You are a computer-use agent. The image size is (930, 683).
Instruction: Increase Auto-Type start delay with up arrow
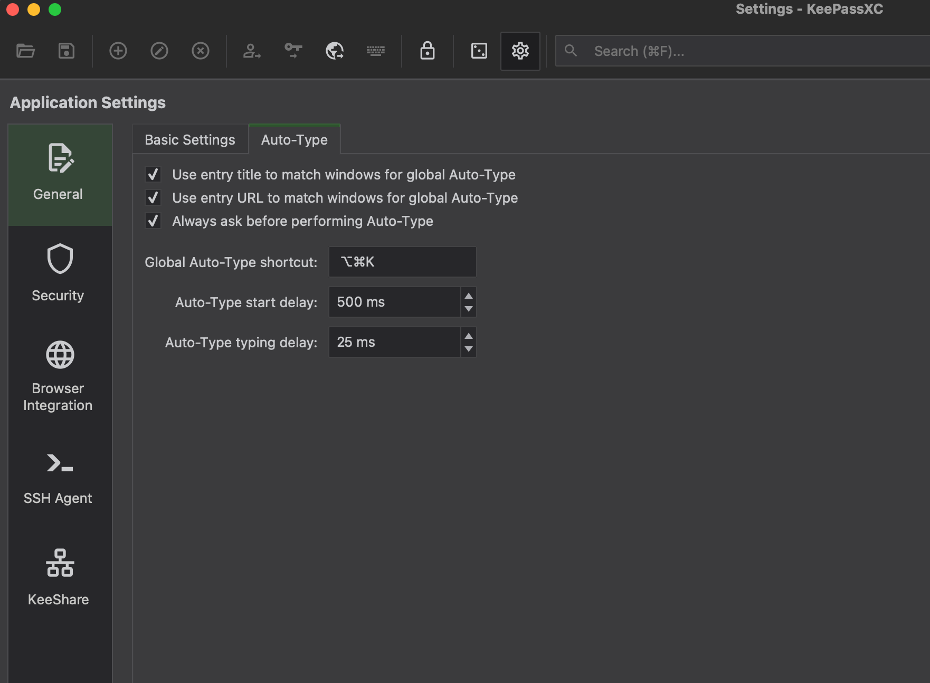click(x=469, y=295)
